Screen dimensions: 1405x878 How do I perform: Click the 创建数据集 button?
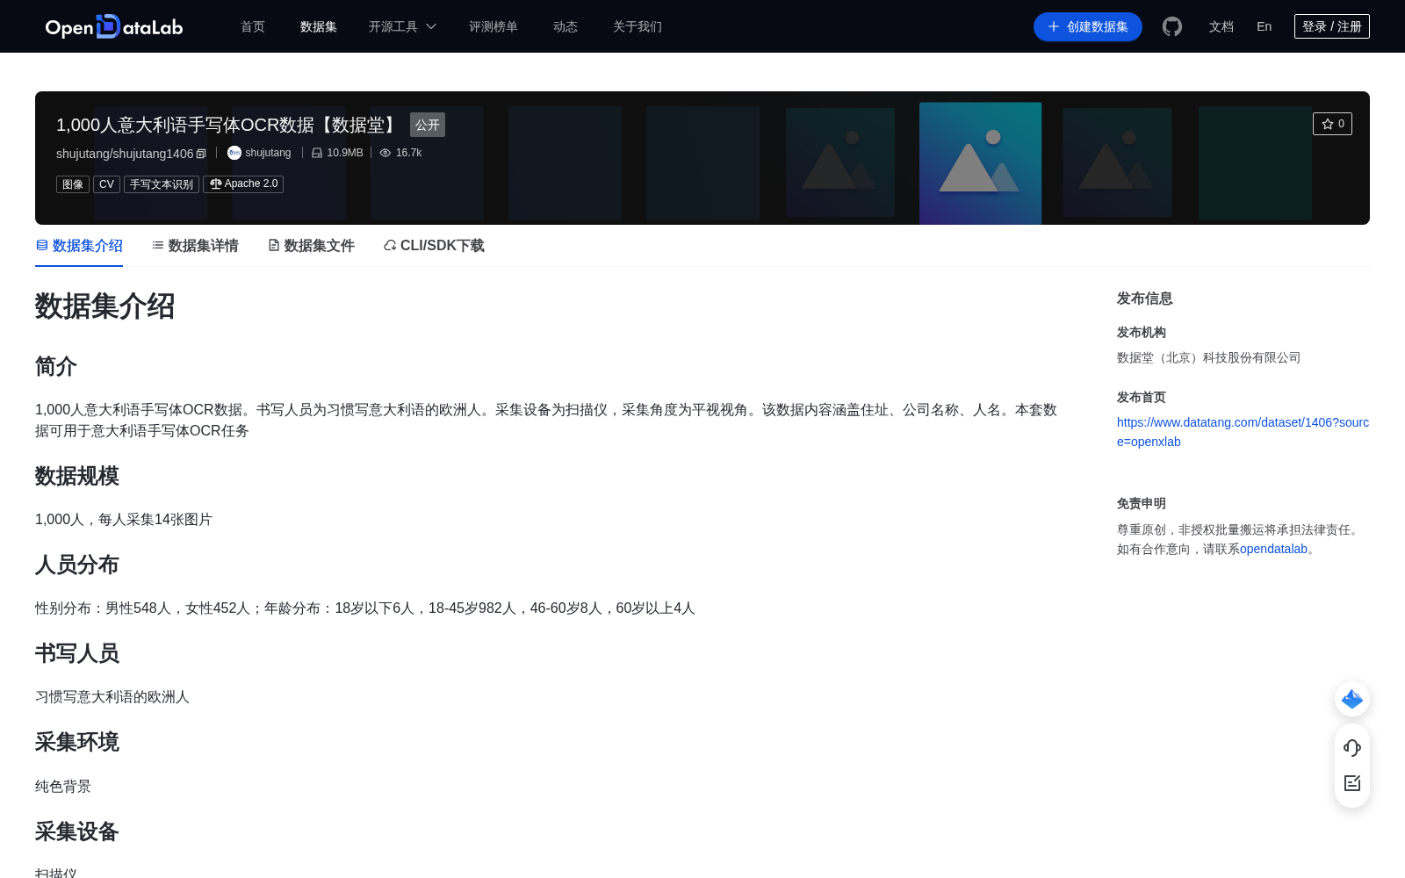(1088, 26)
